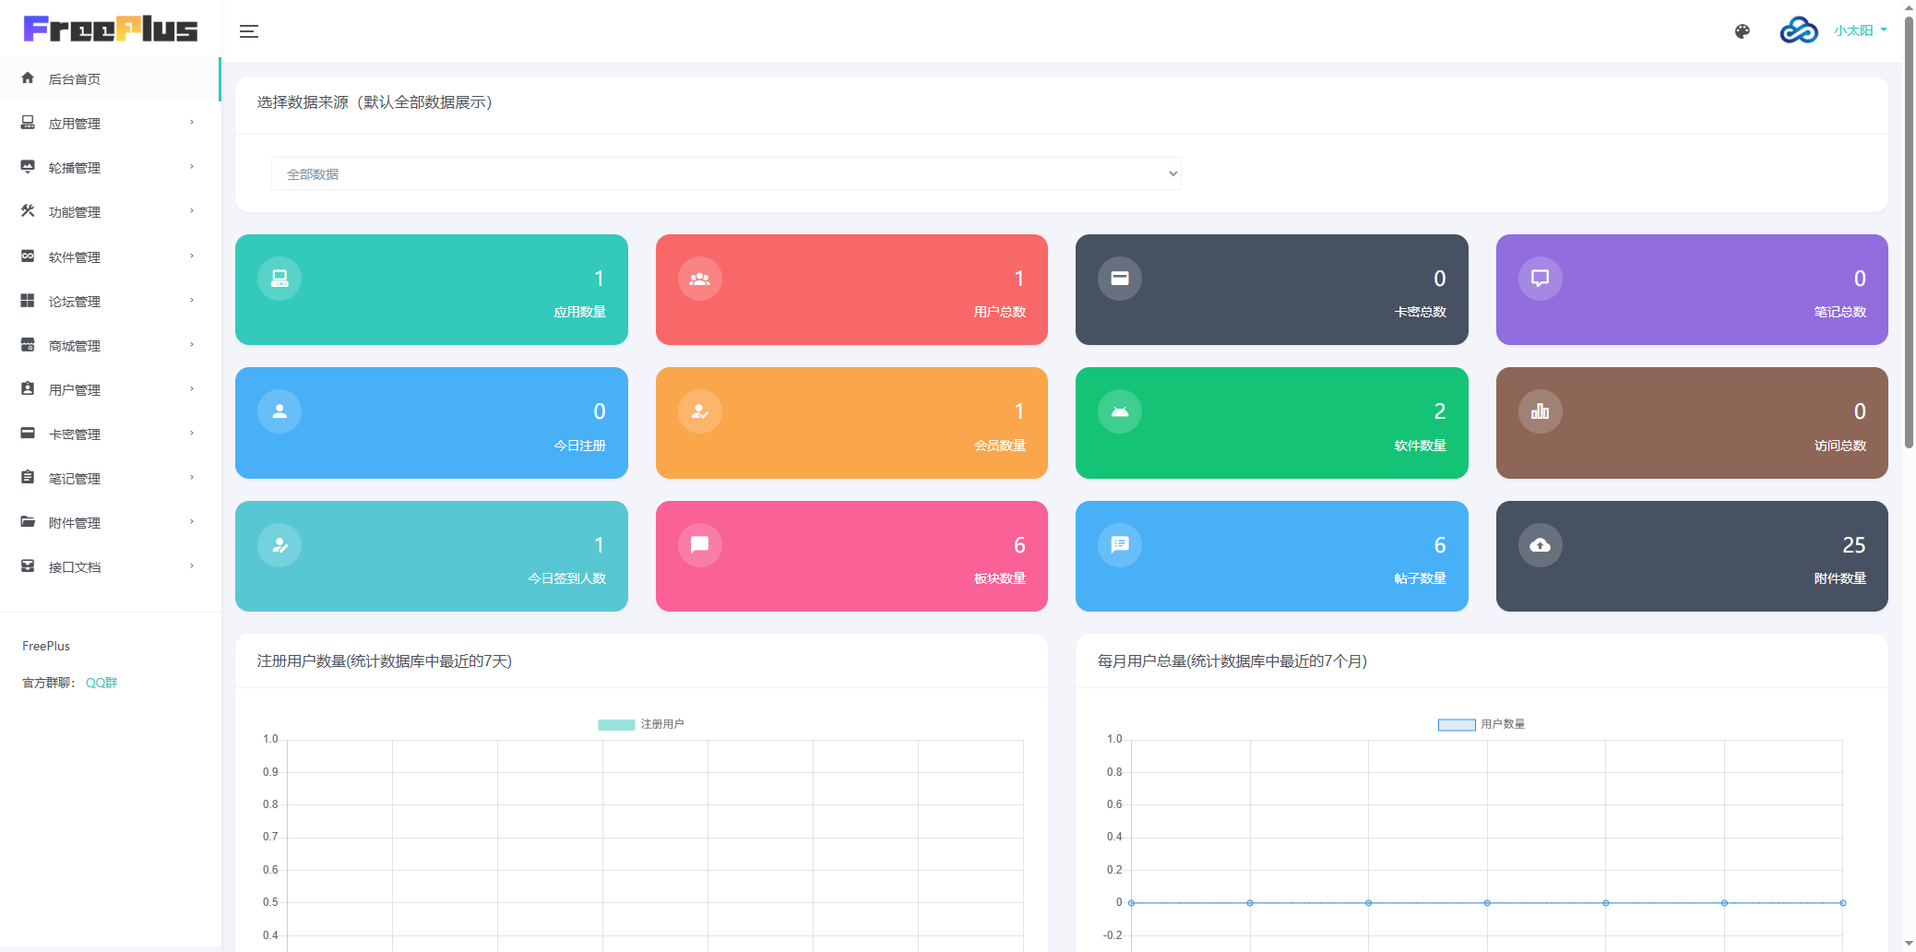Click the FreePlus logo
Screen dimensions: 1916x952
tap(111, 30)
